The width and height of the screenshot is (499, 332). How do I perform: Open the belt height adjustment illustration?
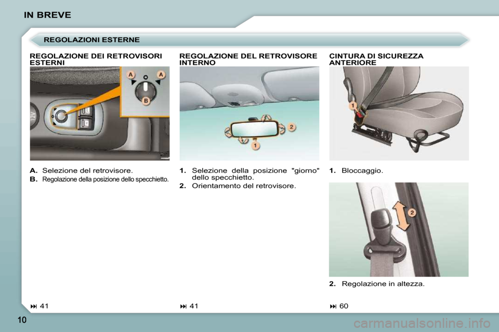(x=399, y=229)
